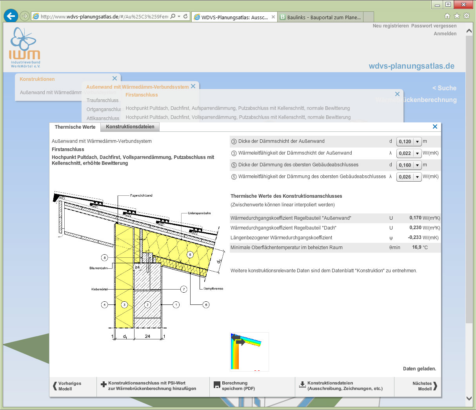Image resolution: width=476 pixels, height=410 pixels.
Task: Open the browser home icon
Action: (447, 16)
